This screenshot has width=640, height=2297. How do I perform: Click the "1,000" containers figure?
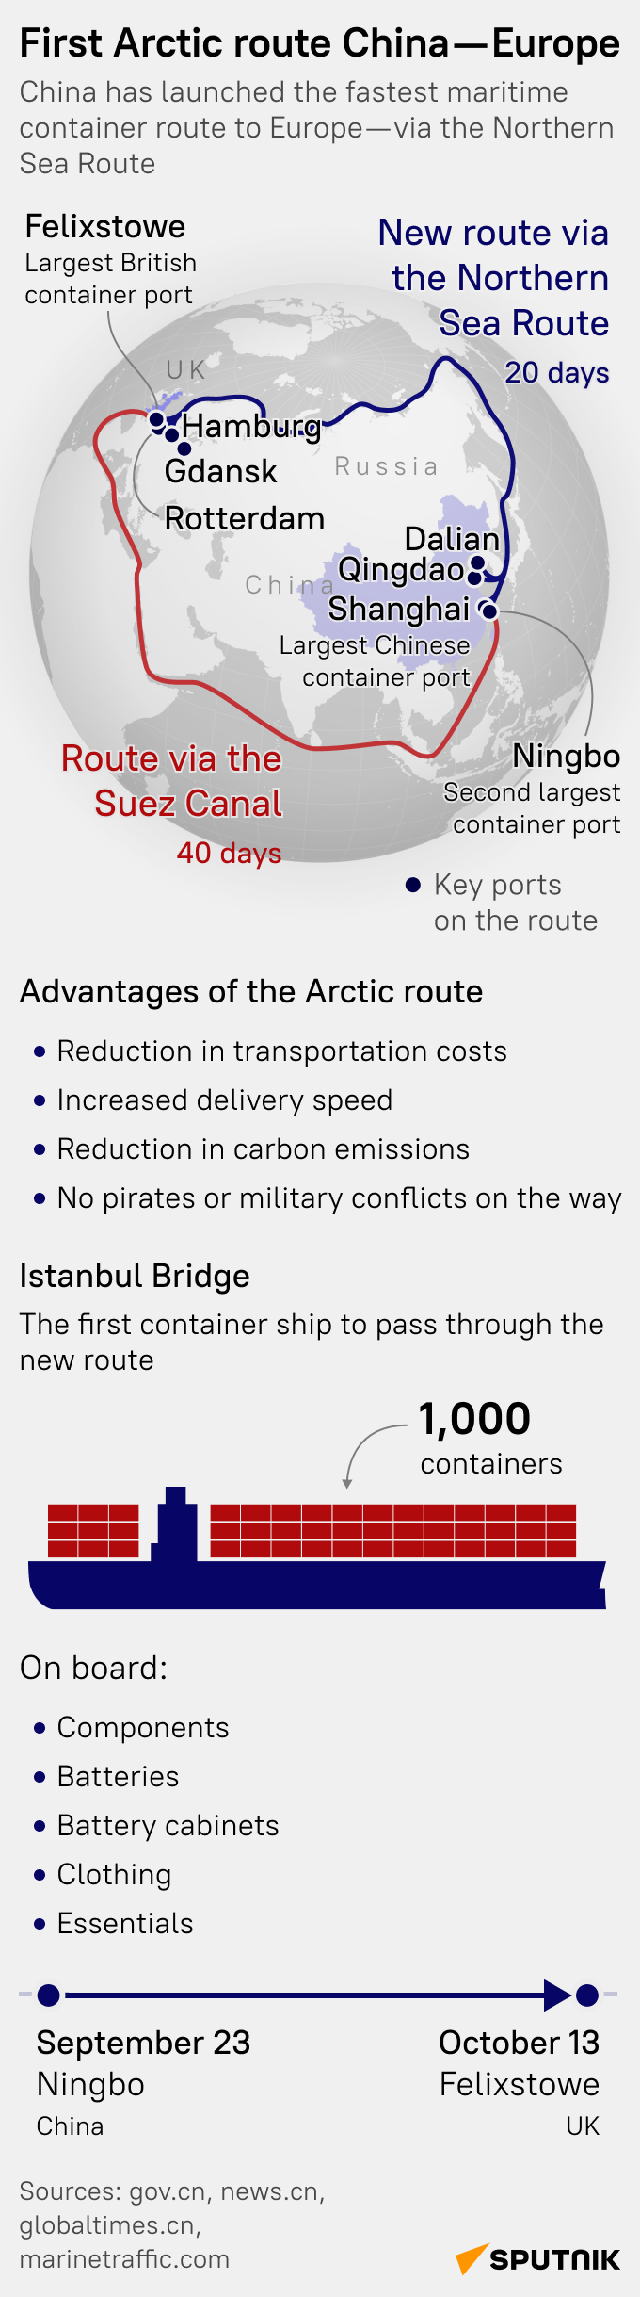[x=474, y=1419]
